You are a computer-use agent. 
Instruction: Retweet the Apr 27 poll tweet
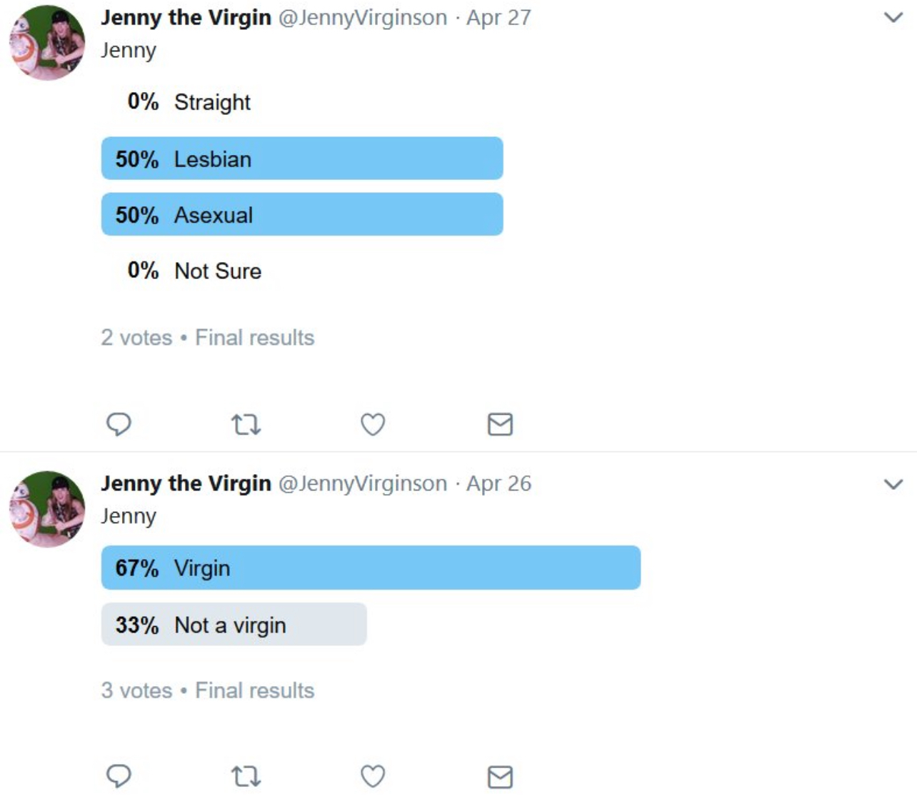246,425
